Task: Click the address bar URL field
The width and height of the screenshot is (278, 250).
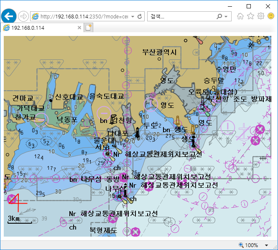Action: (84, 17)
